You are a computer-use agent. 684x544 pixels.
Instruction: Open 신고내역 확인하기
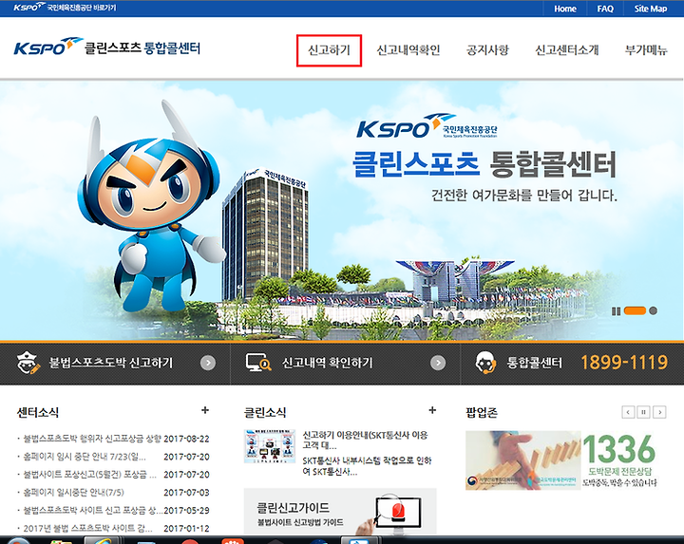coord(327,363)
